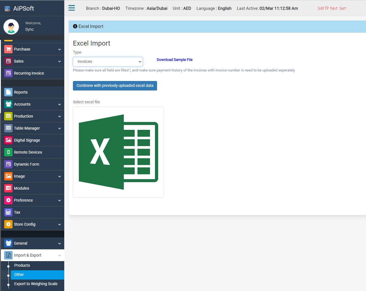Screen dimensions: 366x291
Task: Open the Type dropdown showing Invoices
Action: tap(108, 61)
